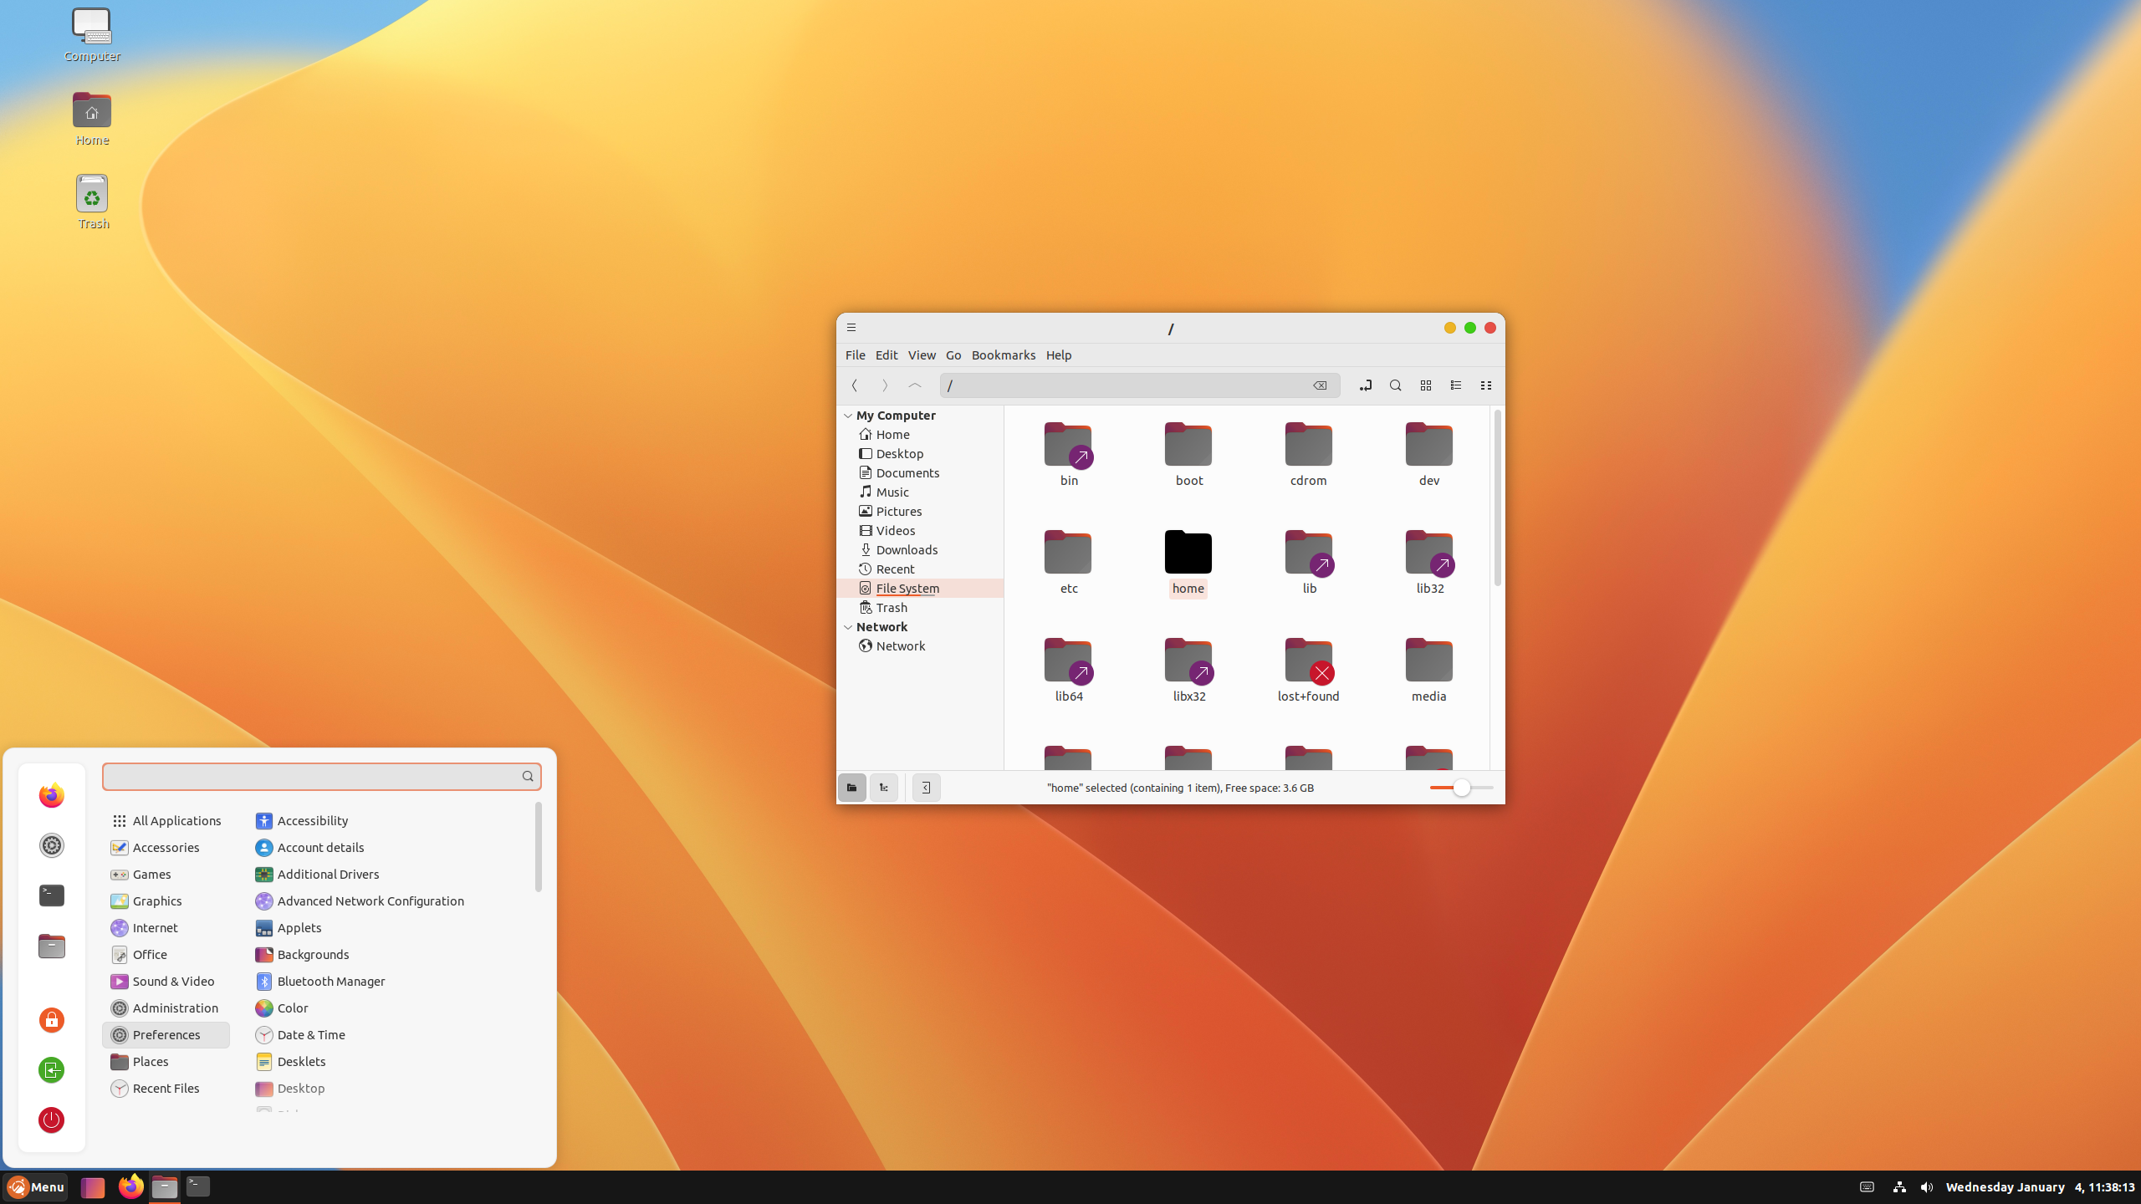The image size is (2141, 1204).
Task: Select Documents in the sidebar
Action: pos(920,473)
